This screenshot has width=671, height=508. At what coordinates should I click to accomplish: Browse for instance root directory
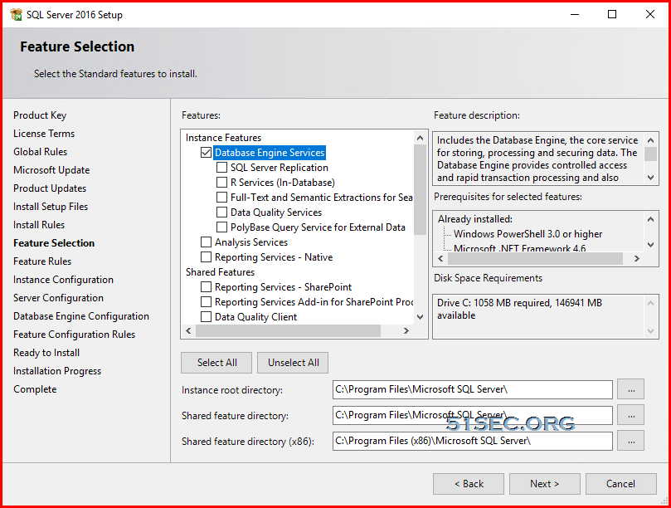pos(631,390)
